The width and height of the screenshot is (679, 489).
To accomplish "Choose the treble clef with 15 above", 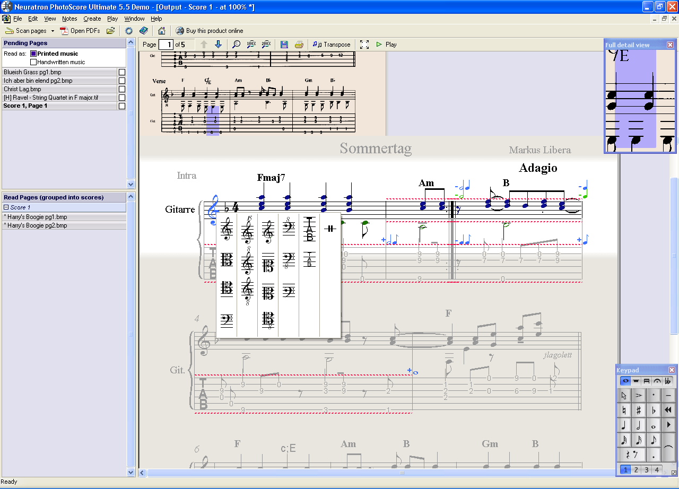I will [x=247, y=230].
